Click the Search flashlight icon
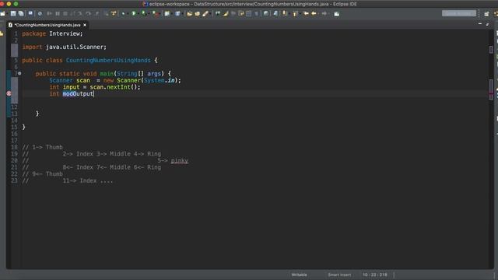Viewport: 498px width, 280px height. [205, 14]
